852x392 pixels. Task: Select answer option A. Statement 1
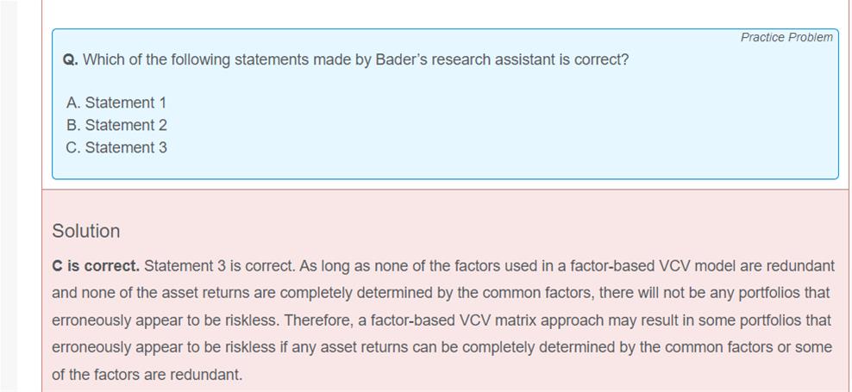(116, 103)
